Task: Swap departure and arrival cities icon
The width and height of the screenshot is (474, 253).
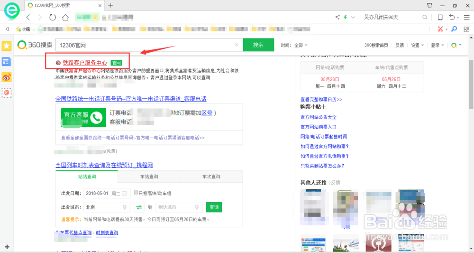Action: (x=139, y=207)
